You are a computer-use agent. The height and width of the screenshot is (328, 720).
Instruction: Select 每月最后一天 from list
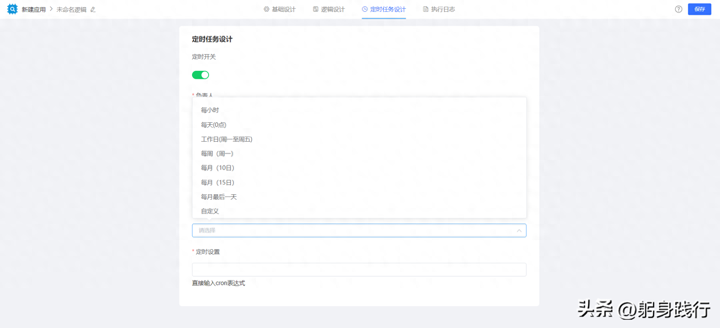tap(218, 197)
